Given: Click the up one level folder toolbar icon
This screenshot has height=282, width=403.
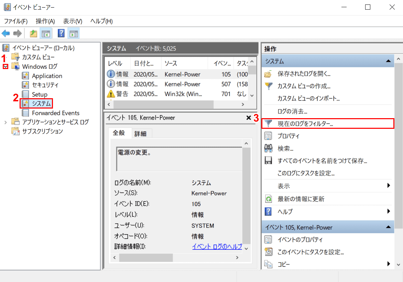Looking at the screenshot, I should pyautogui.click(x=33, y=33).
